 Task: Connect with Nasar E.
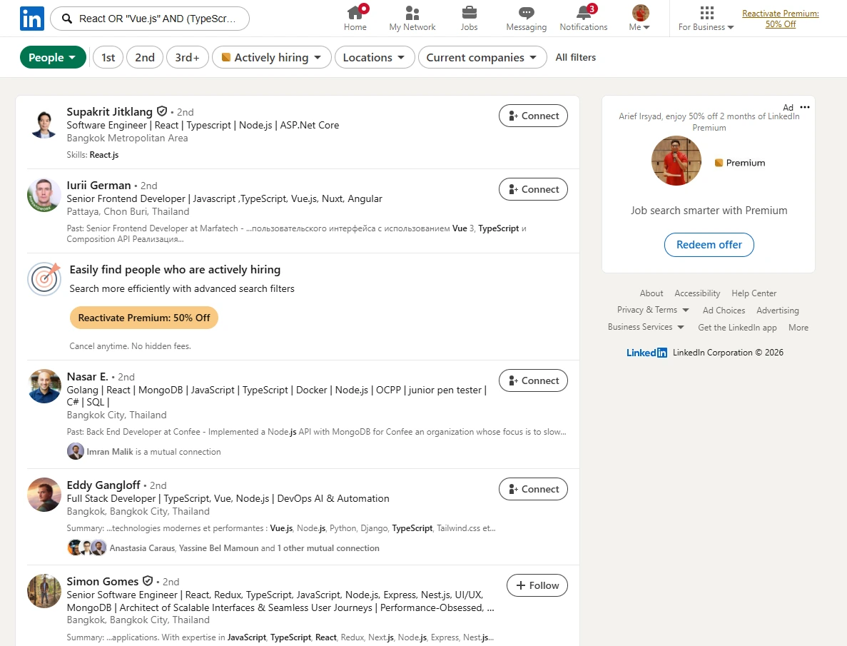coord(533,380)
